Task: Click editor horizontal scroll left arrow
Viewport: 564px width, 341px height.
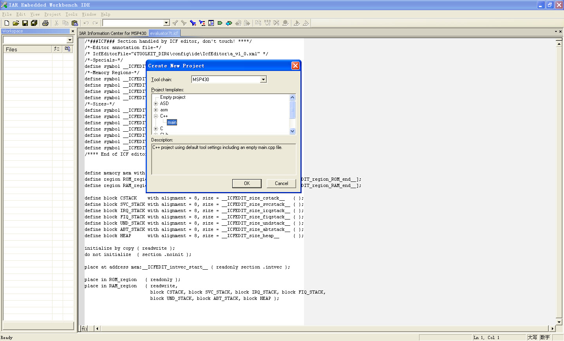Action: 97,328
